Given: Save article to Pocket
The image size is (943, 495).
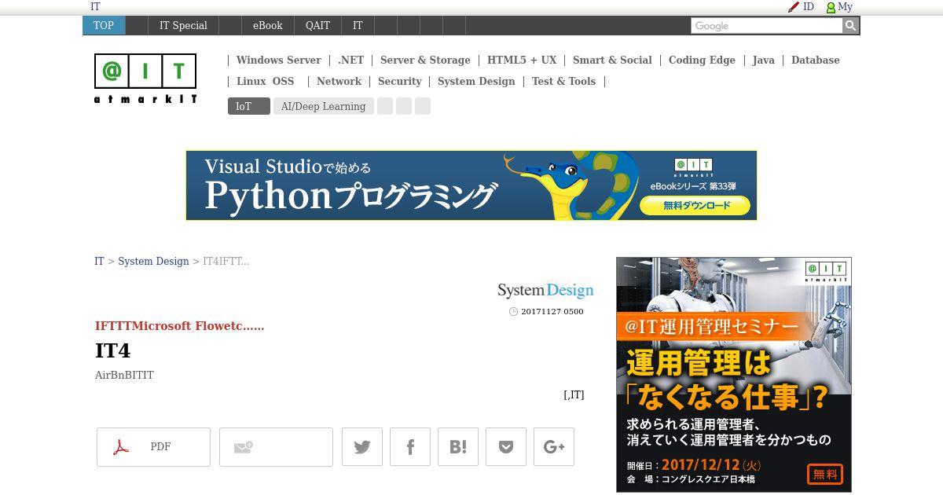Looking at the screenshot, I should pos(506,447).
